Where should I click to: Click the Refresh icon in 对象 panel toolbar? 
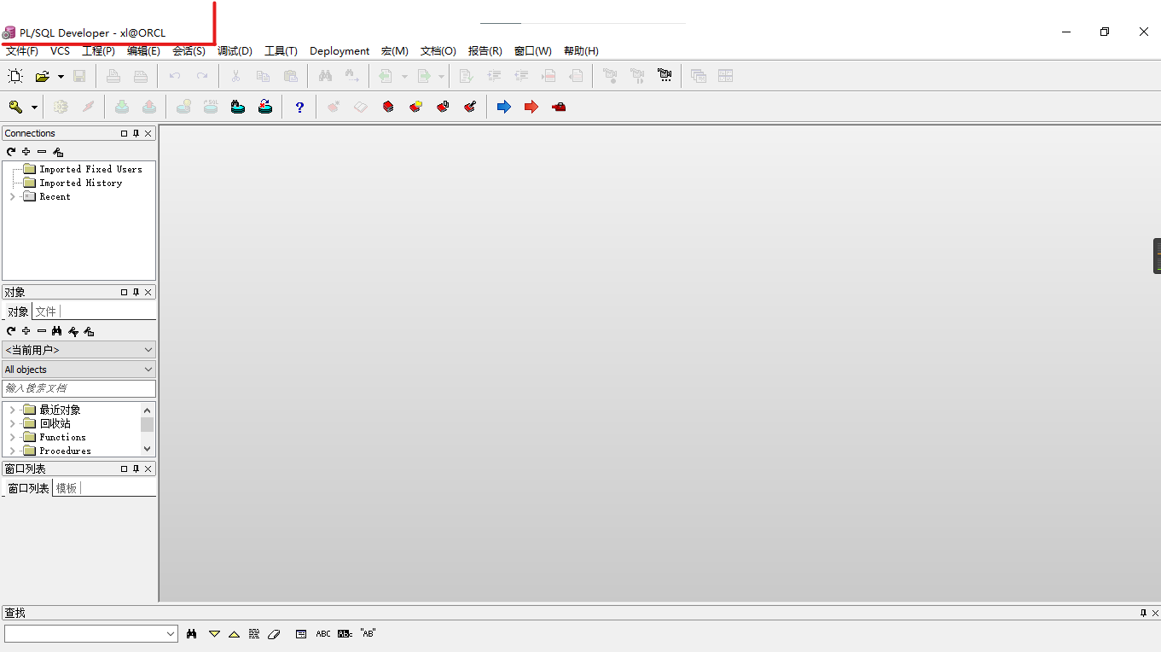(11, 331)
